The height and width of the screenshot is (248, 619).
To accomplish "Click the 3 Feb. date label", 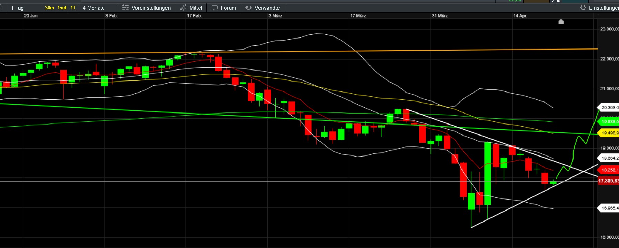I will coord(111,16).
